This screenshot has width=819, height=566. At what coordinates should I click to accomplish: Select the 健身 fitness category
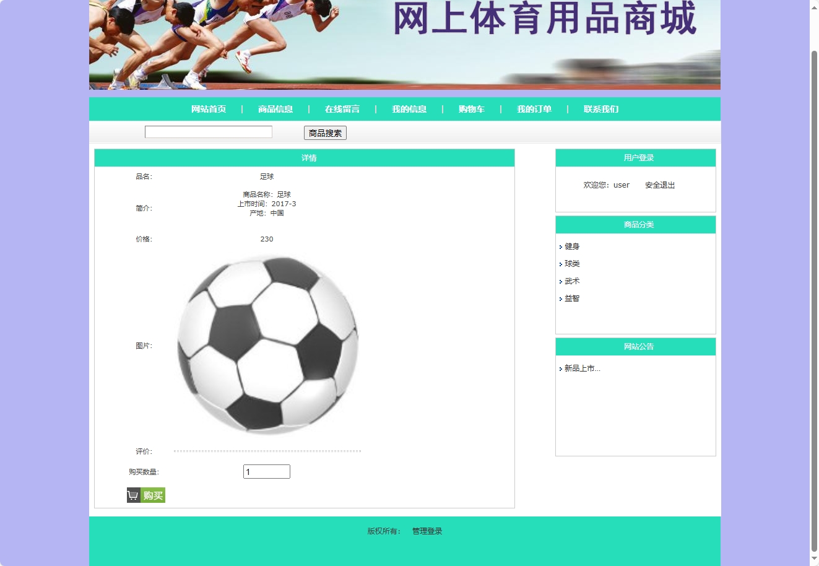tap(571, 246)
